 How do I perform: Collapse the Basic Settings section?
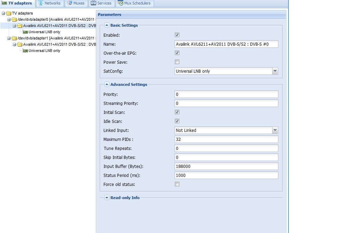(x=107, y=25)
